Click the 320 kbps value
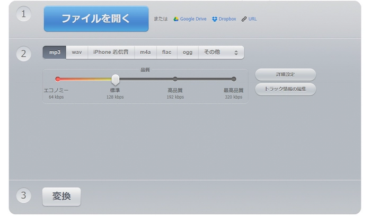Viewport: 371px width, 216px height. click(x=234, y=97)
